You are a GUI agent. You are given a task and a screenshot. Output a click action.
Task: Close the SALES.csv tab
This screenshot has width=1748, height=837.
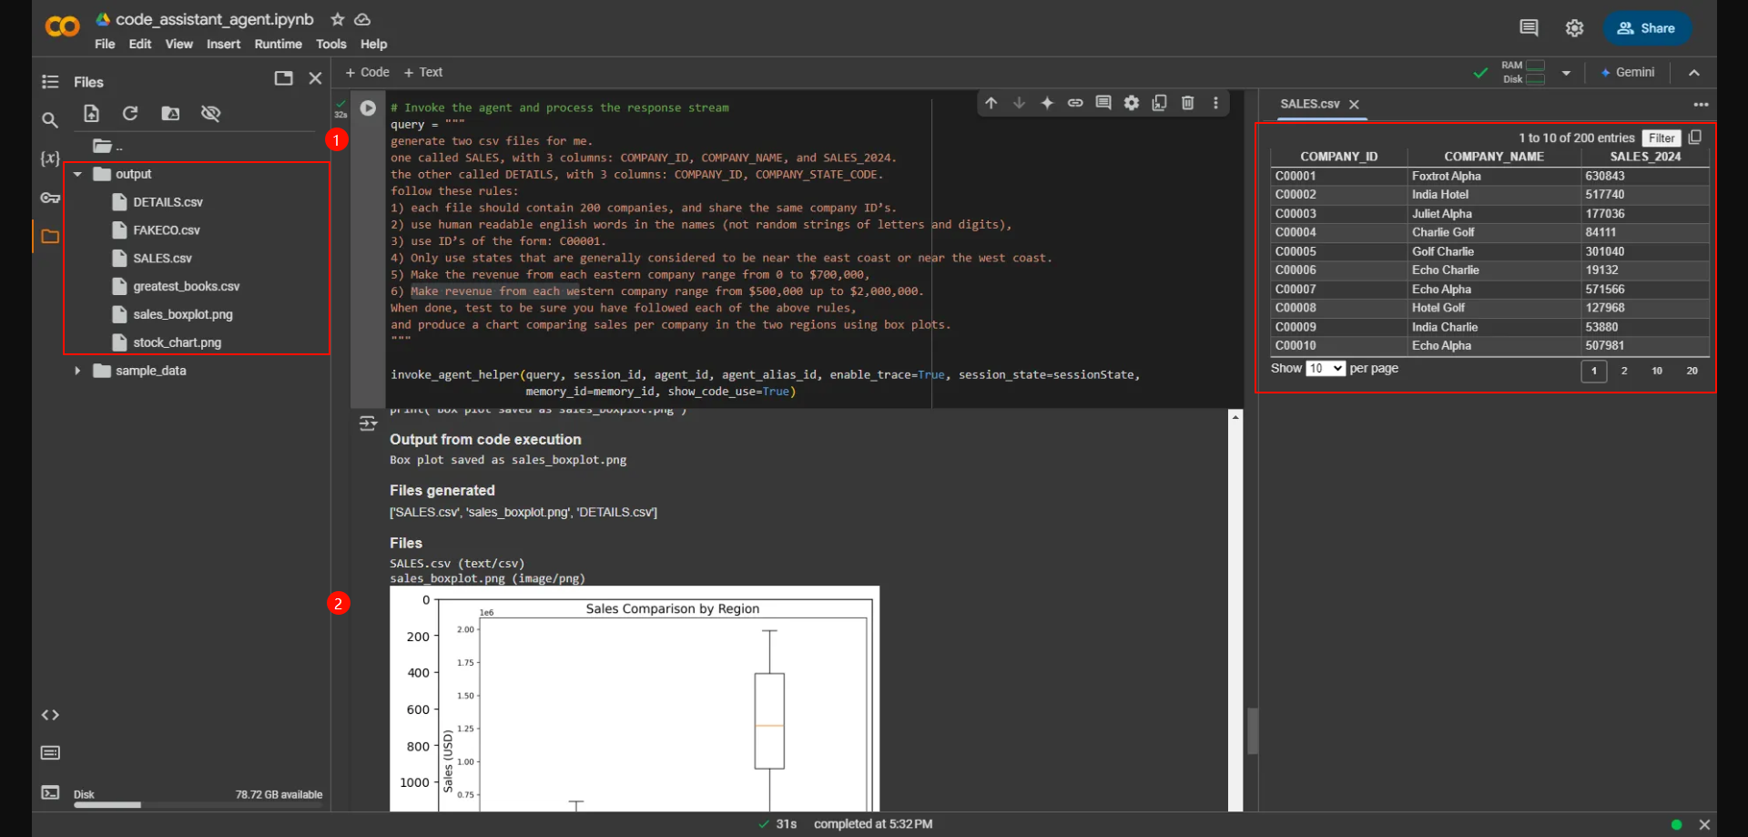[1354, 105]
